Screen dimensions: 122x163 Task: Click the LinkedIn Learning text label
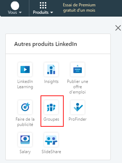click(25, 84)
